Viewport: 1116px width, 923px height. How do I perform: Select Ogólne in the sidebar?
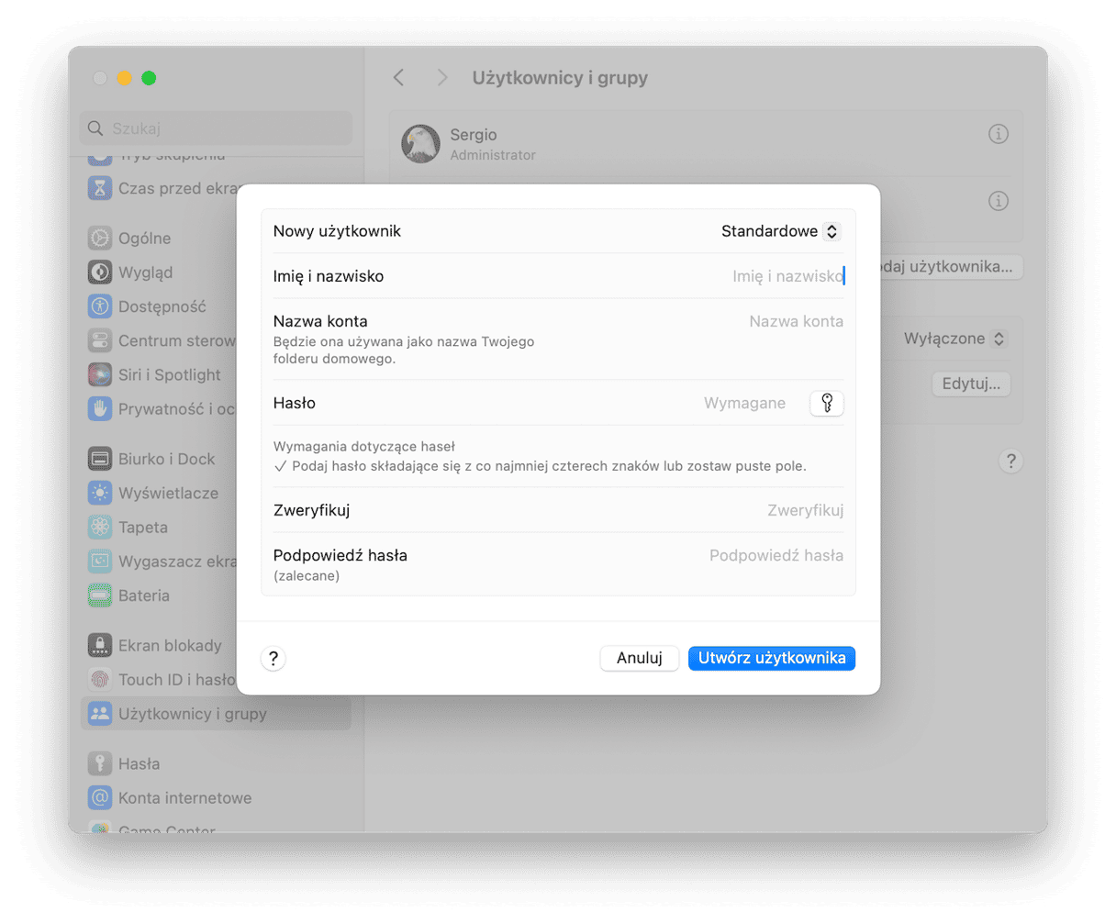(x=217, y=238)
